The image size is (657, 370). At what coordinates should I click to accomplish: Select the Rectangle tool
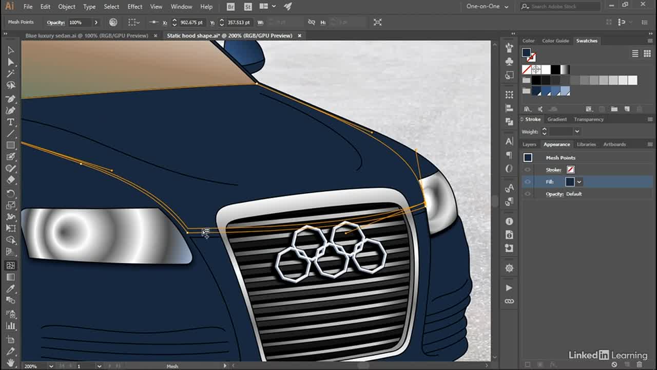click(10, 146)
